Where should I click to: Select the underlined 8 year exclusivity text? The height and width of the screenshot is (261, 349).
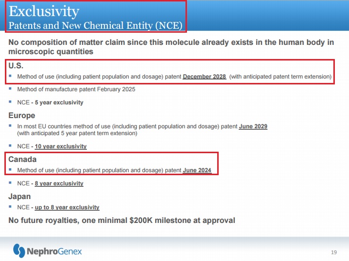coord(59,183)
